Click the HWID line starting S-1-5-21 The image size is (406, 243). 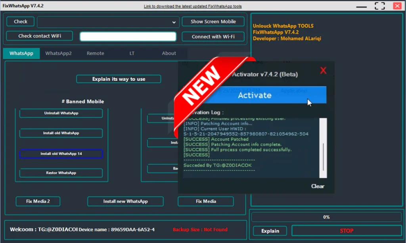coord(246,134)
